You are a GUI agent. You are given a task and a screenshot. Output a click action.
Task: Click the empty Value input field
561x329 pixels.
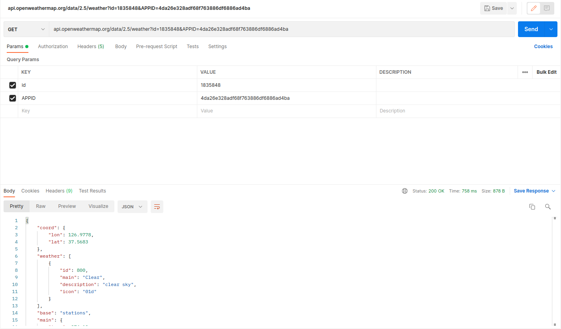point(286,111)
